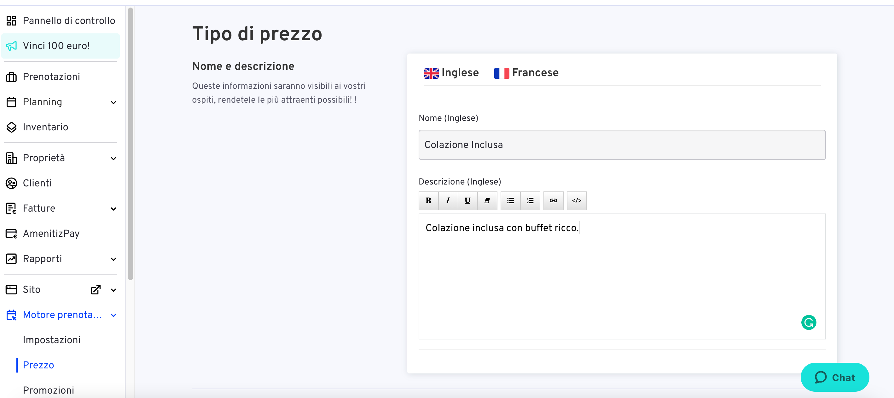Click the Pannello di controllo dashboard icon

click(x=11, y=21)
